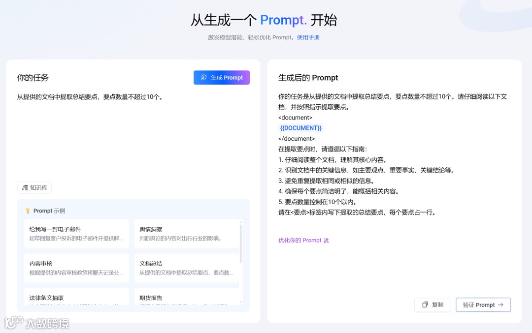532x333 pixels.
Task: Click the lightbulb icon beside Prompt 示例
Action: point(28,211)
